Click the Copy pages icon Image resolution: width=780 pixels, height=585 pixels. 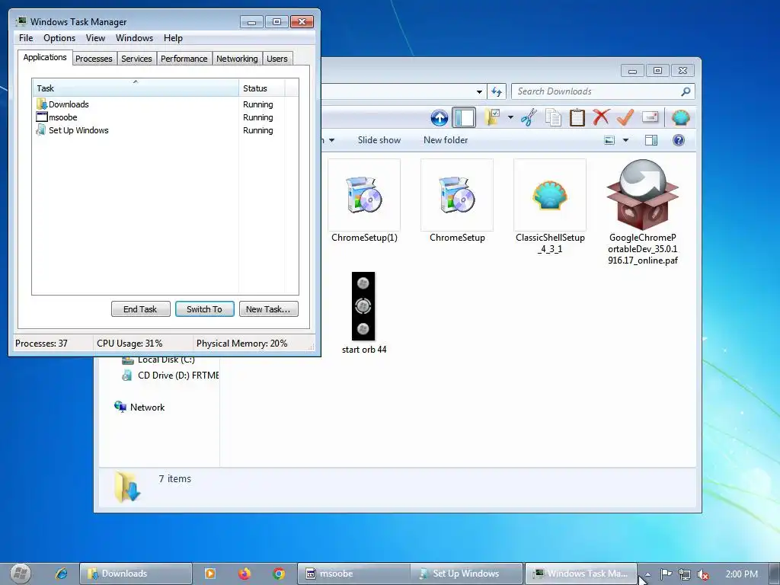point(553,118)
